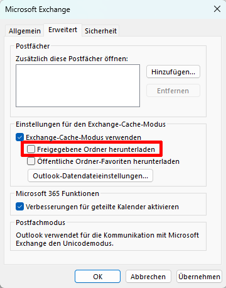The width and height of the screenshot is (226, 288).
Task: Open the Sicherheit tab
Action: 100,31
